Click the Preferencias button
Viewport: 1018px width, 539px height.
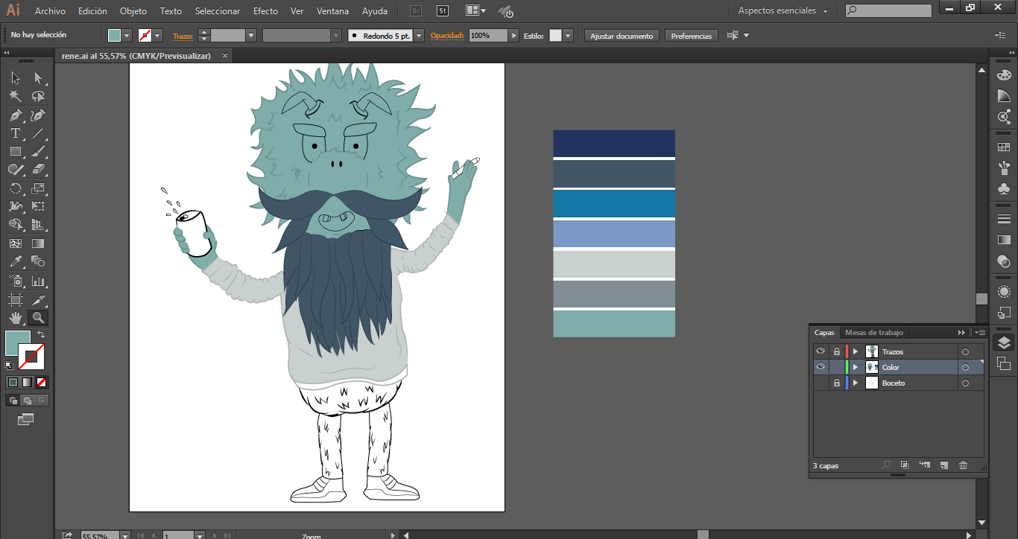point(691,36)
